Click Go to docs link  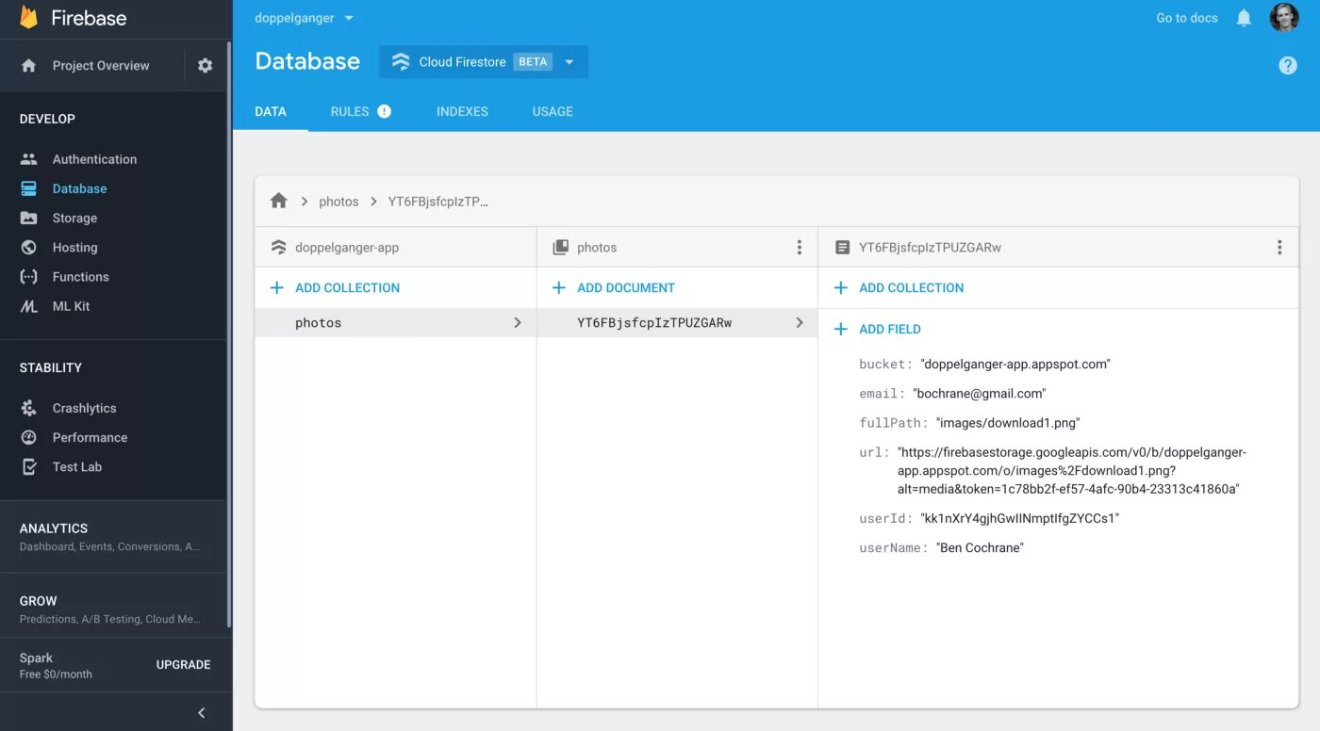pos(1187,18)
